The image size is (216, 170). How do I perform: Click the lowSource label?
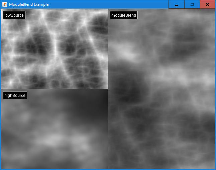coord(14,15)
